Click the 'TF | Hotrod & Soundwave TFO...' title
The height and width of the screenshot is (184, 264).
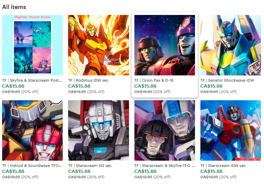[x=32, y=166]
